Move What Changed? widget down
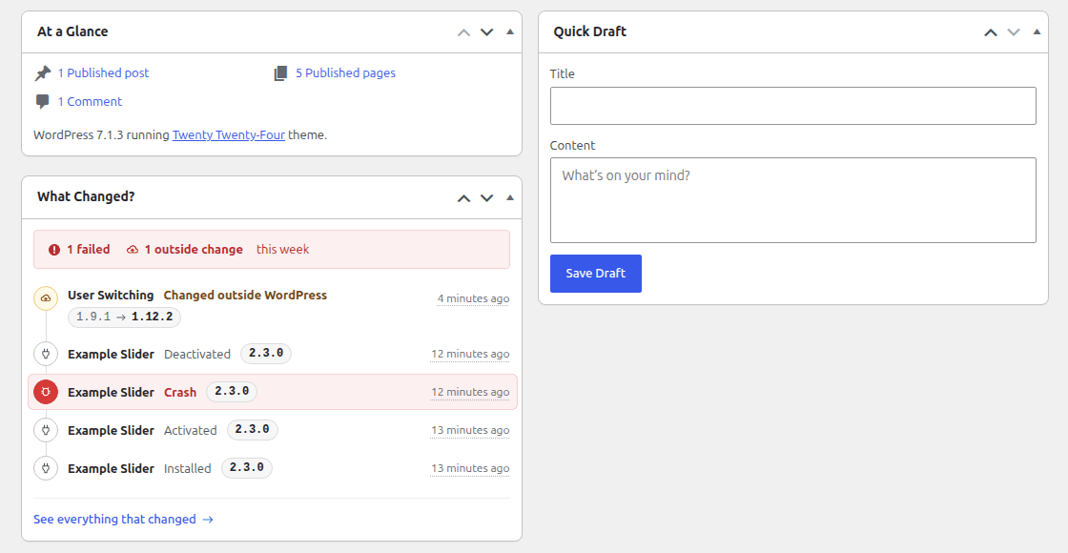This screenshot has height=553, width=1068. pyautogui.click(x=486, y=198)
